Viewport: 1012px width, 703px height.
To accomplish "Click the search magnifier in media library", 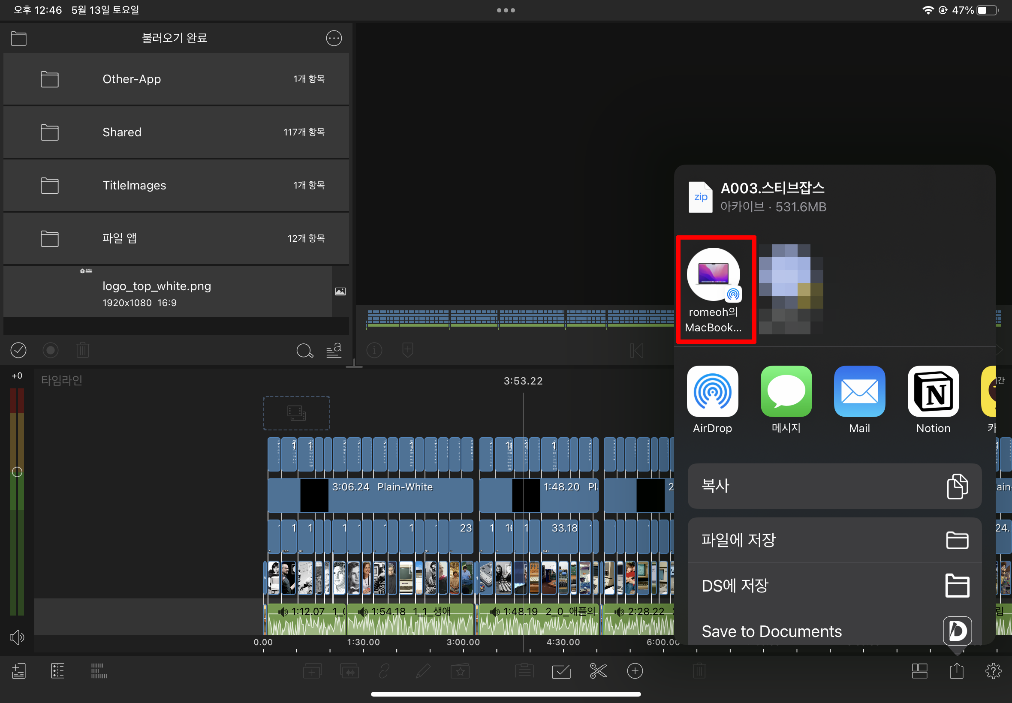I will (x=304, y=351).
